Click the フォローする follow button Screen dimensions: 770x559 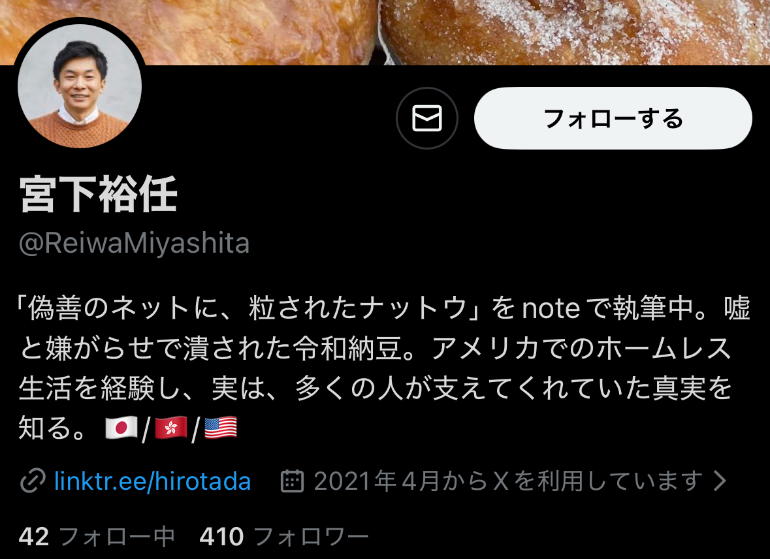point(613,118)
